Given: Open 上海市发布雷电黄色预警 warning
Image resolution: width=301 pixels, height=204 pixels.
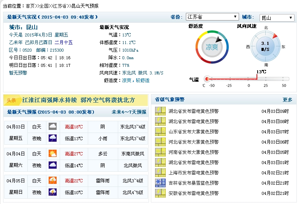Looking at the screenshot, I should [193, 173].
